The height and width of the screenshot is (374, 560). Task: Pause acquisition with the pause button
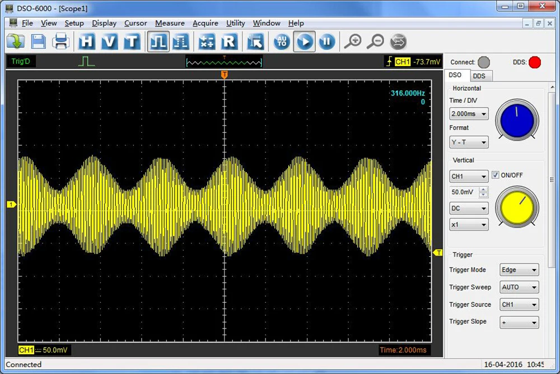[x=327, y=41]
